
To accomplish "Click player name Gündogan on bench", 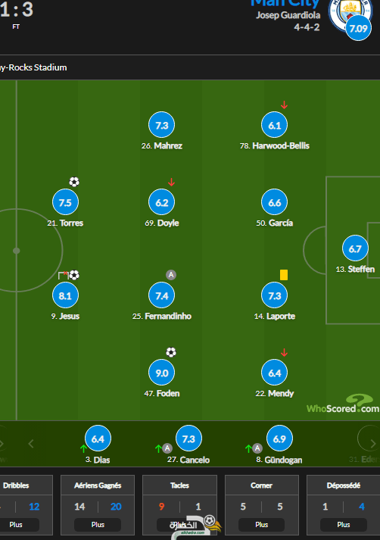I will click(283, 460).
